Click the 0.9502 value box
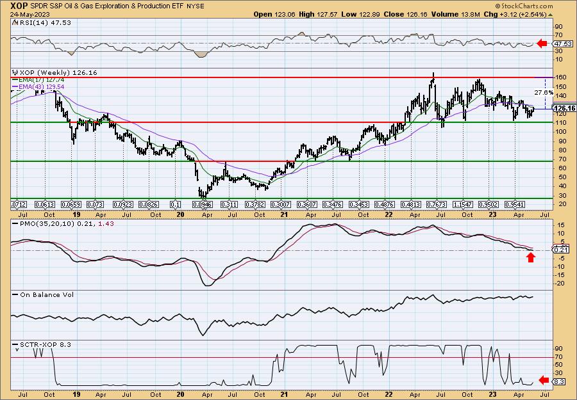 tap(489, 204)
